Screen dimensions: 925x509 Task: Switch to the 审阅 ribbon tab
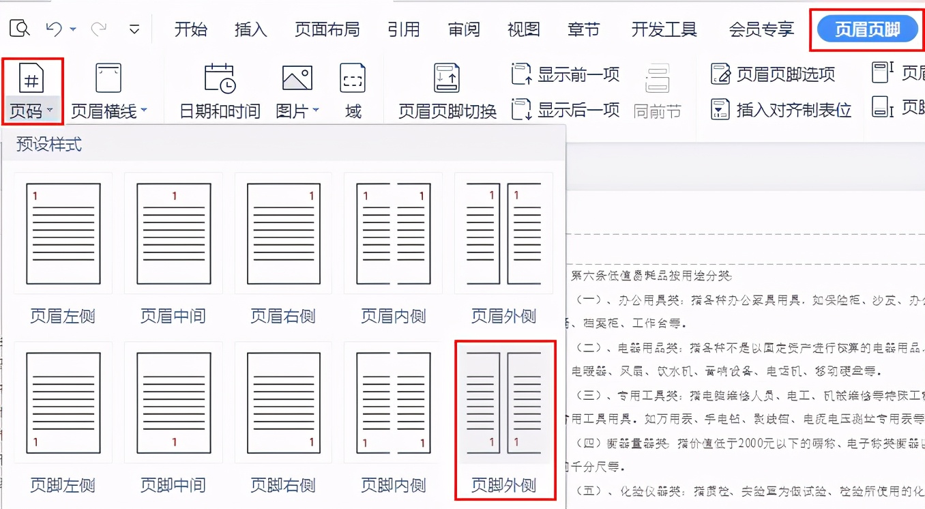pyautogui.click(x=463, y=29)
